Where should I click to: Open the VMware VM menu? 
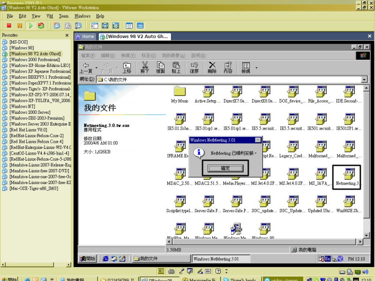point(50,16)
